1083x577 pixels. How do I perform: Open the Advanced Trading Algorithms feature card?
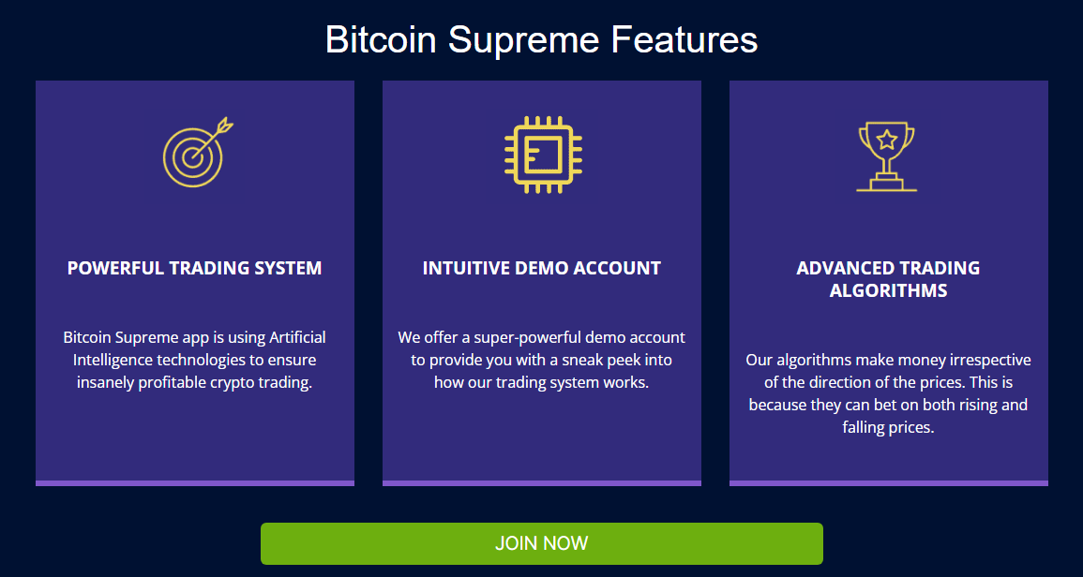[x=888, y=459]
